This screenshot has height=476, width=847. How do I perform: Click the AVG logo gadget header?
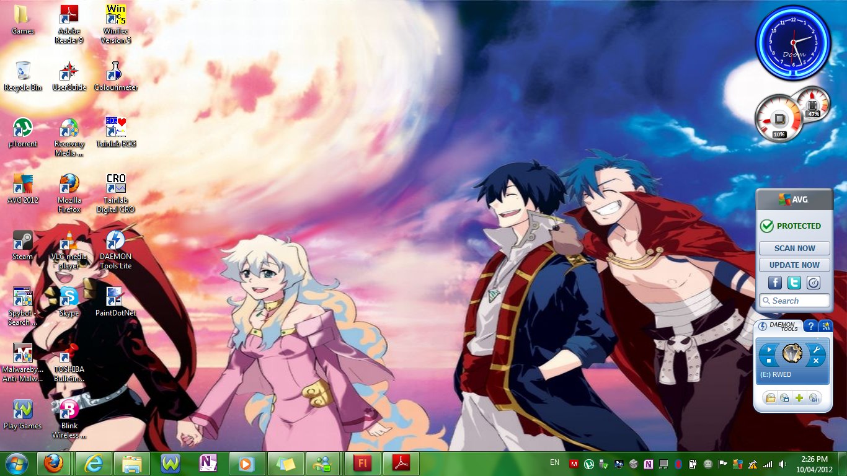point(794,200)
